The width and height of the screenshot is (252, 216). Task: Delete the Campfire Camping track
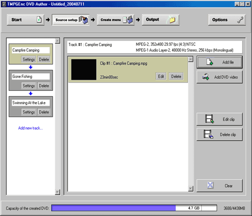pos(44,60)
